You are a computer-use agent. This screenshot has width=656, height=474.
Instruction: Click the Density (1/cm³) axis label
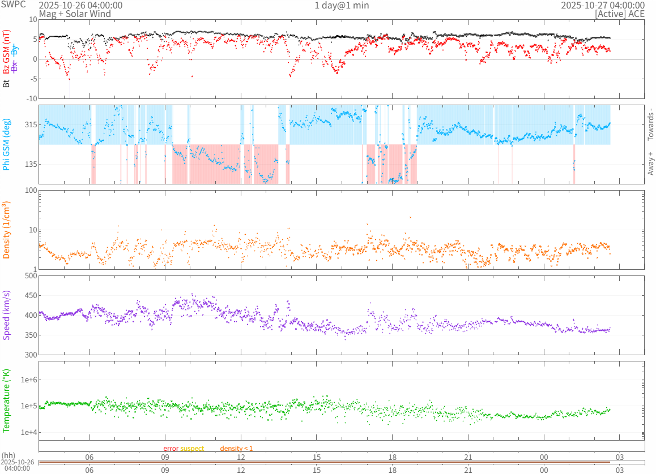coord(7,230)
